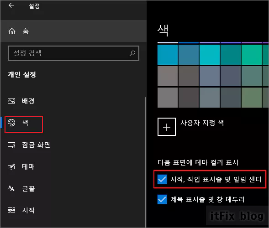Click the plus custom color button
The image size is (269, 228).
coord(167,127)
